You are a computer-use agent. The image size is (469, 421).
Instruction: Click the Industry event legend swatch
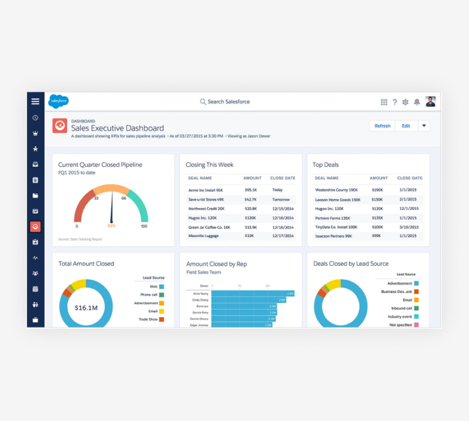[x=416, y=316]
